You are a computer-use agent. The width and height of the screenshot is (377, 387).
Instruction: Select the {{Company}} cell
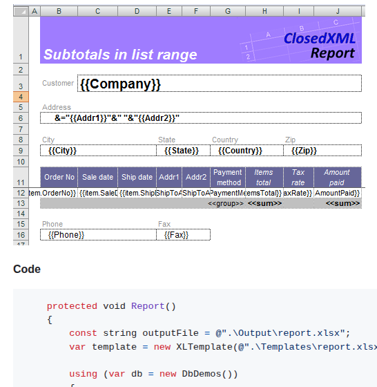pyautogui.click(x=220, y=84)
